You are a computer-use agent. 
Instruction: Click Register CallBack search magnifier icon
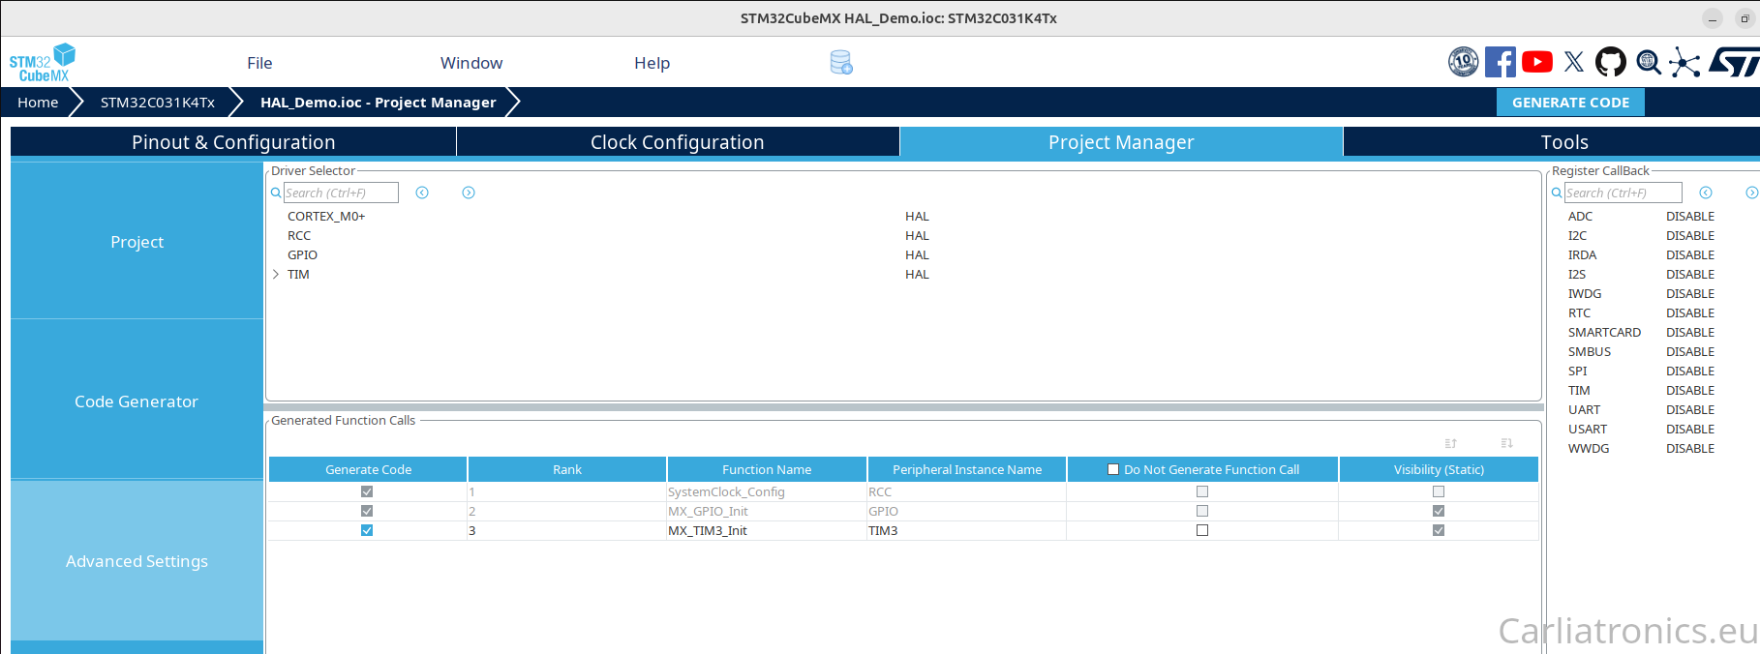(1557, 193)
